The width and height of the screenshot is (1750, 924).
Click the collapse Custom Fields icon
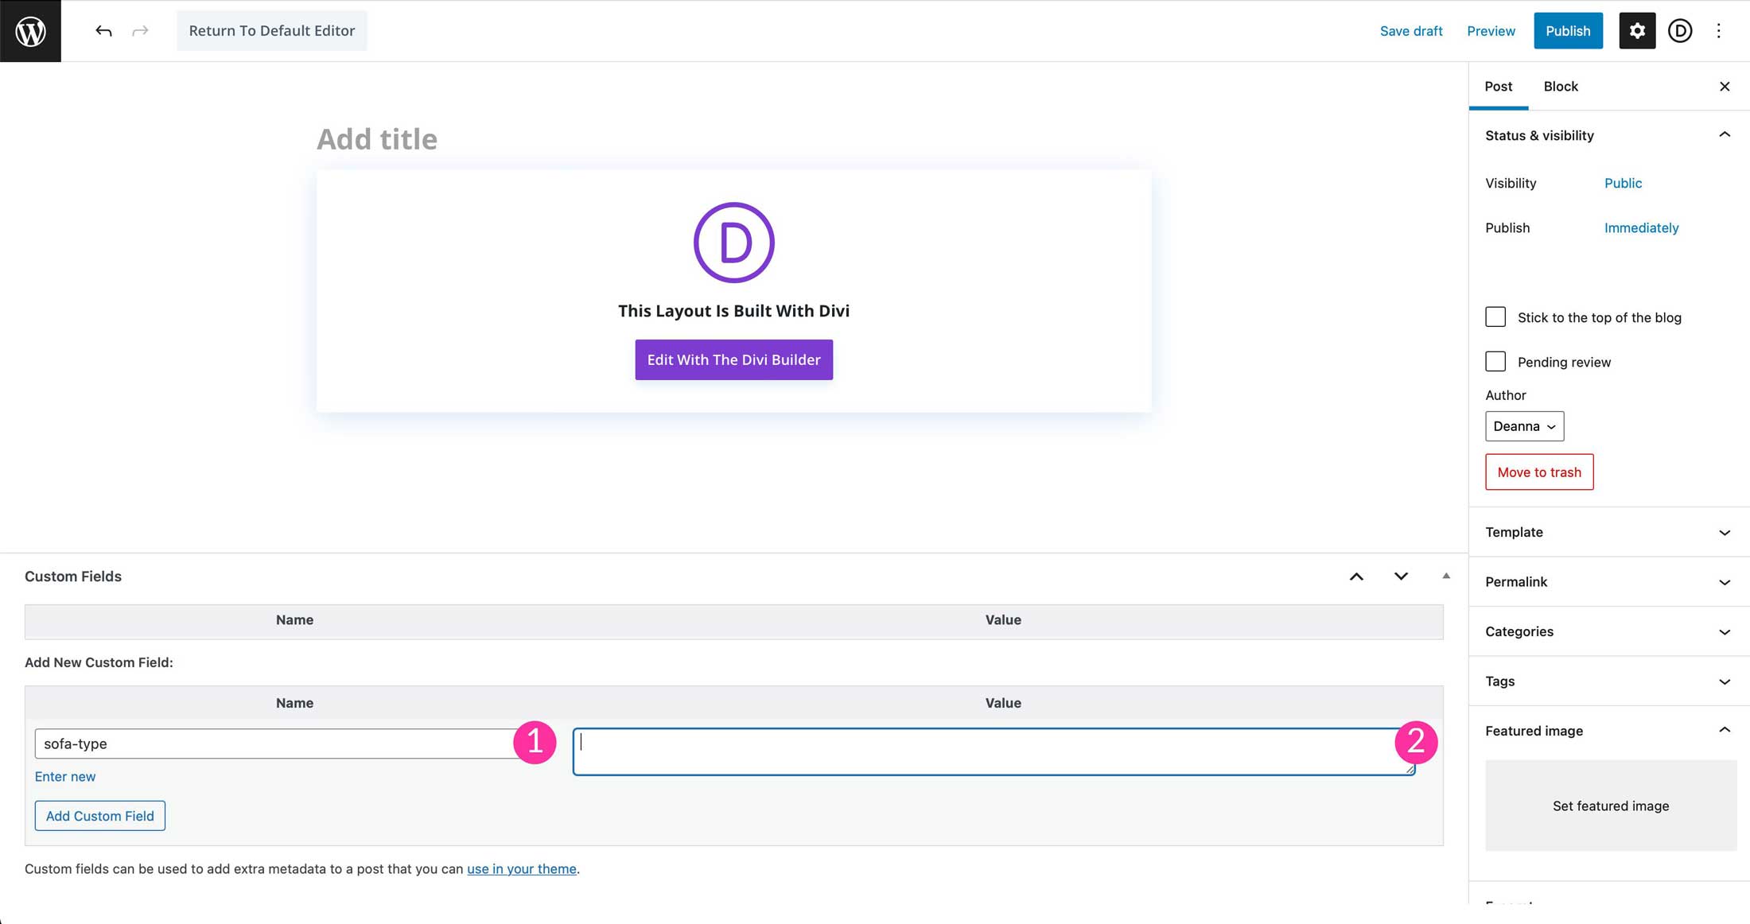pyautogui.click(x=1445, y=575)
